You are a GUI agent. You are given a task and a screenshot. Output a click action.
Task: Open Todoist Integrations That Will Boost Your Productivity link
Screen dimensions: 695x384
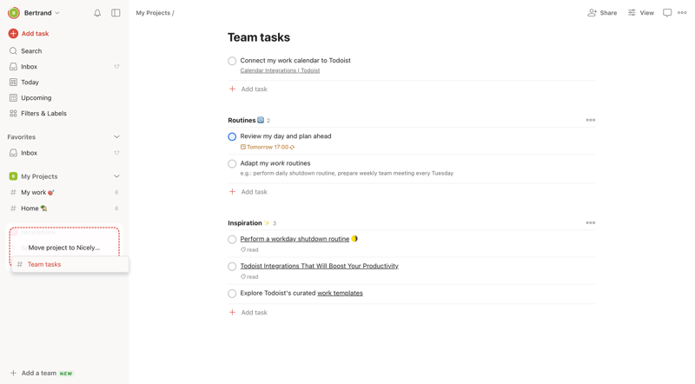pyautogui.click(x=319, y=266)
